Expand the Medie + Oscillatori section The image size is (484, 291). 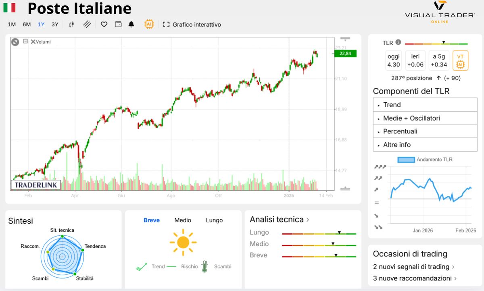(x=425, y=118)
